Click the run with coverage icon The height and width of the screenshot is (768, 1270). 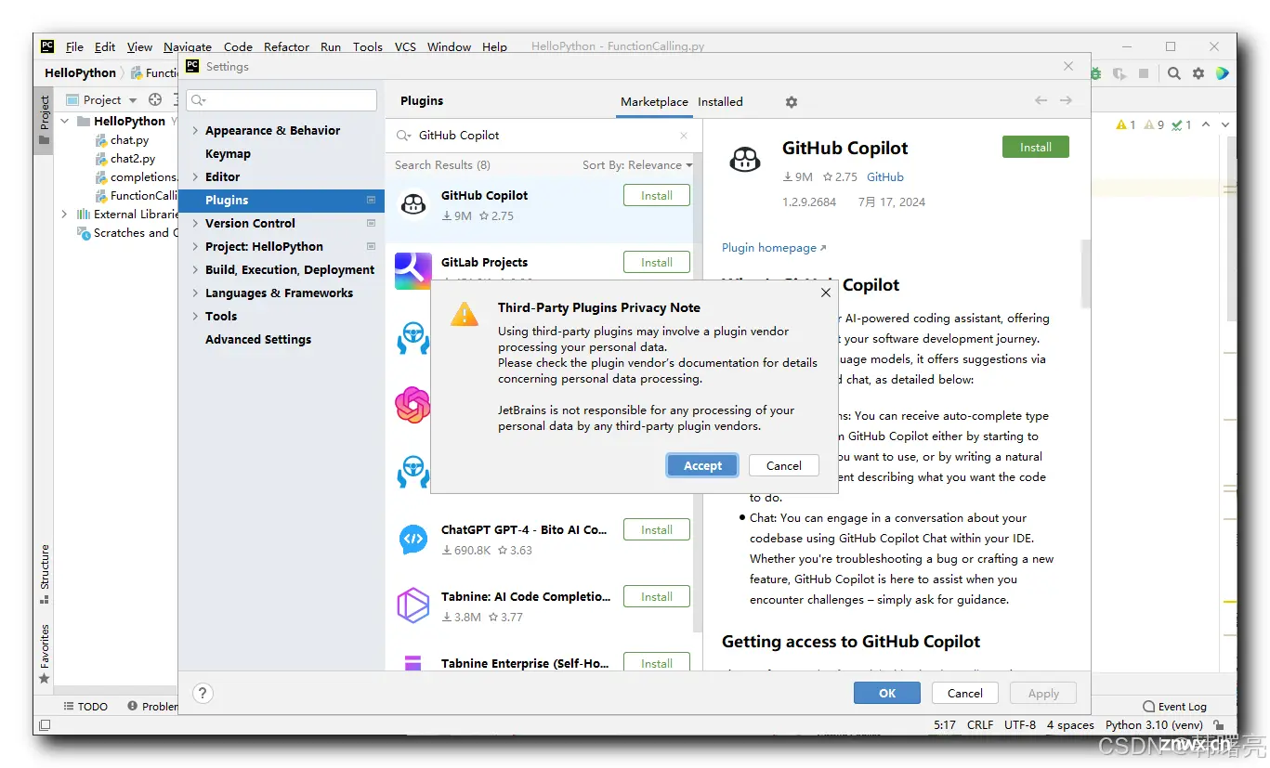tap(1119, 73)
